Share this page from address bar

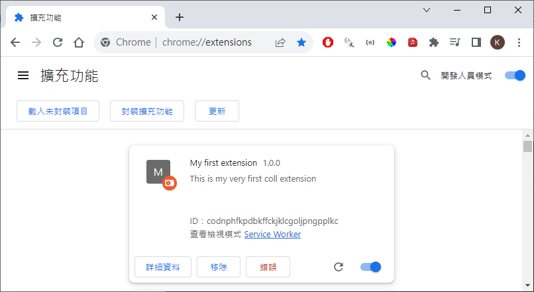coord(280,42)
